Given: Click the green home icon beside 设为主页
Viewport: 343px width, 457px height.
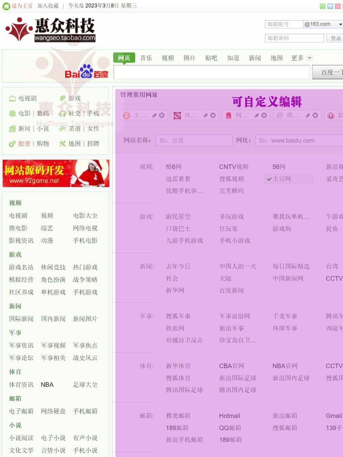Looking at the screenshot, I should coord(6,6).
